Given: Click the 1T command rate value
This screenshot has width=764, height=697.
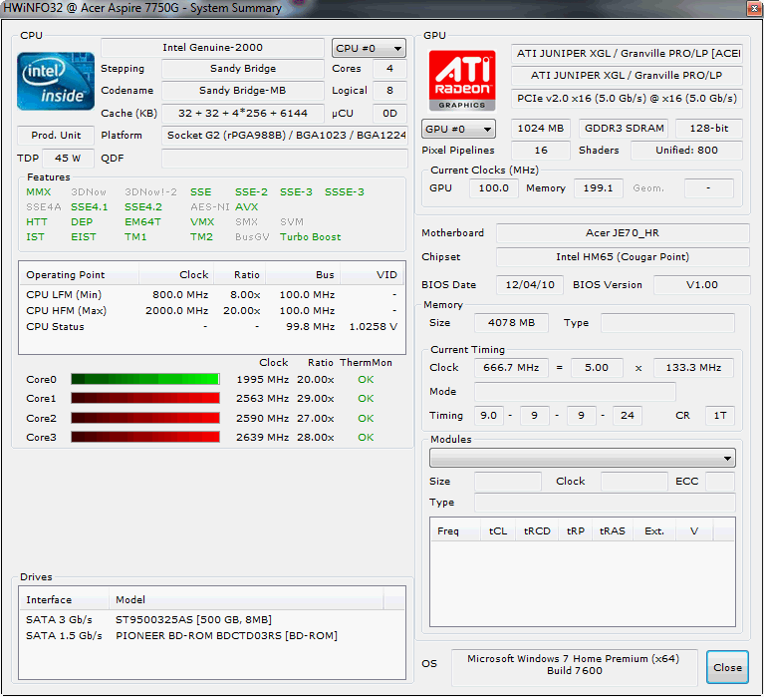Looking at the screenshot, I should click(x=720, y=416).
